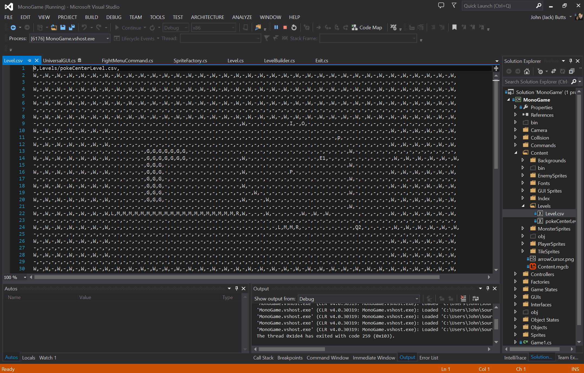Stop debugging with the red square
This screenshot has width=584, height=373.
click(x=285, y=27)
